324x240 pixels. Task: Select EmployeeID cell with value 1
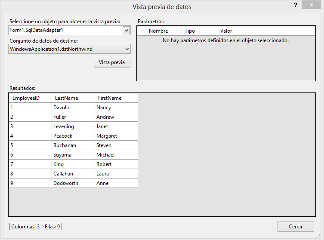[x=31, y=108]
